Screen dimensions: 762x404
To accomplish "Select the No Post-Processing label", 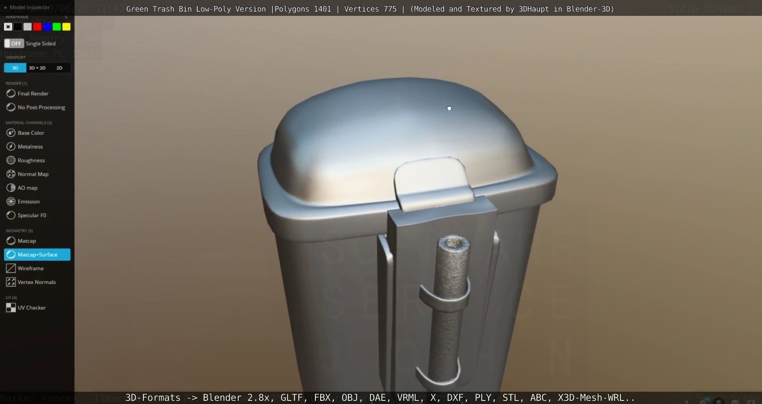I will [41, 107].
